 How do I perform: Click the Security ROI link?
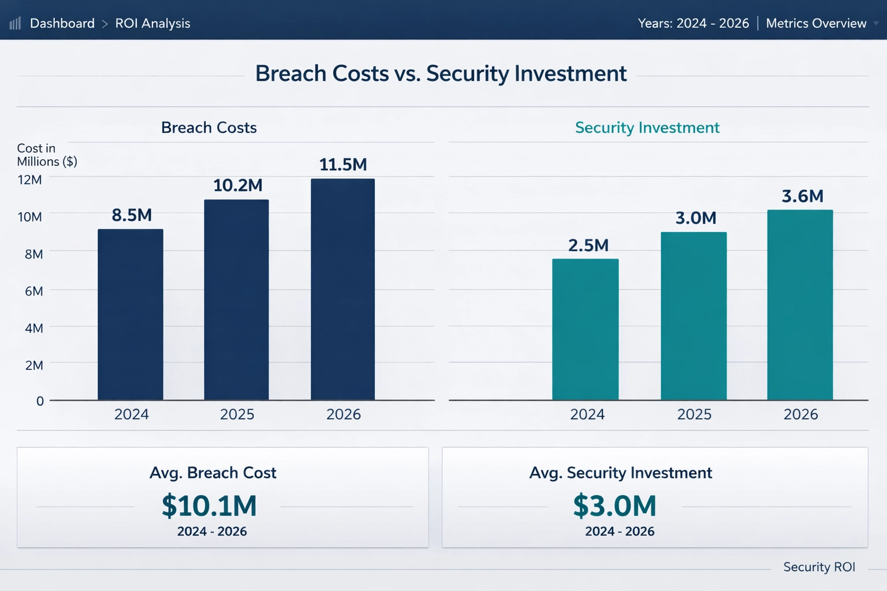(819, 567)
